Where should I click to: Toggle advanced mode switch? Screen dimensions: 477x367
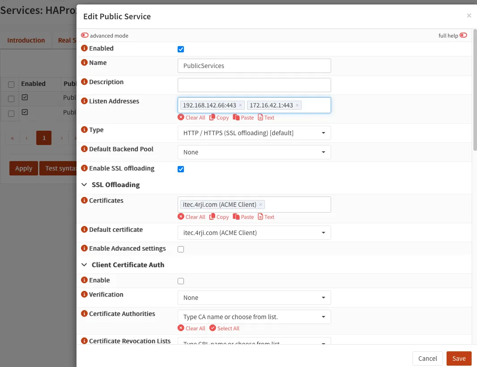(x=85, y=35)
